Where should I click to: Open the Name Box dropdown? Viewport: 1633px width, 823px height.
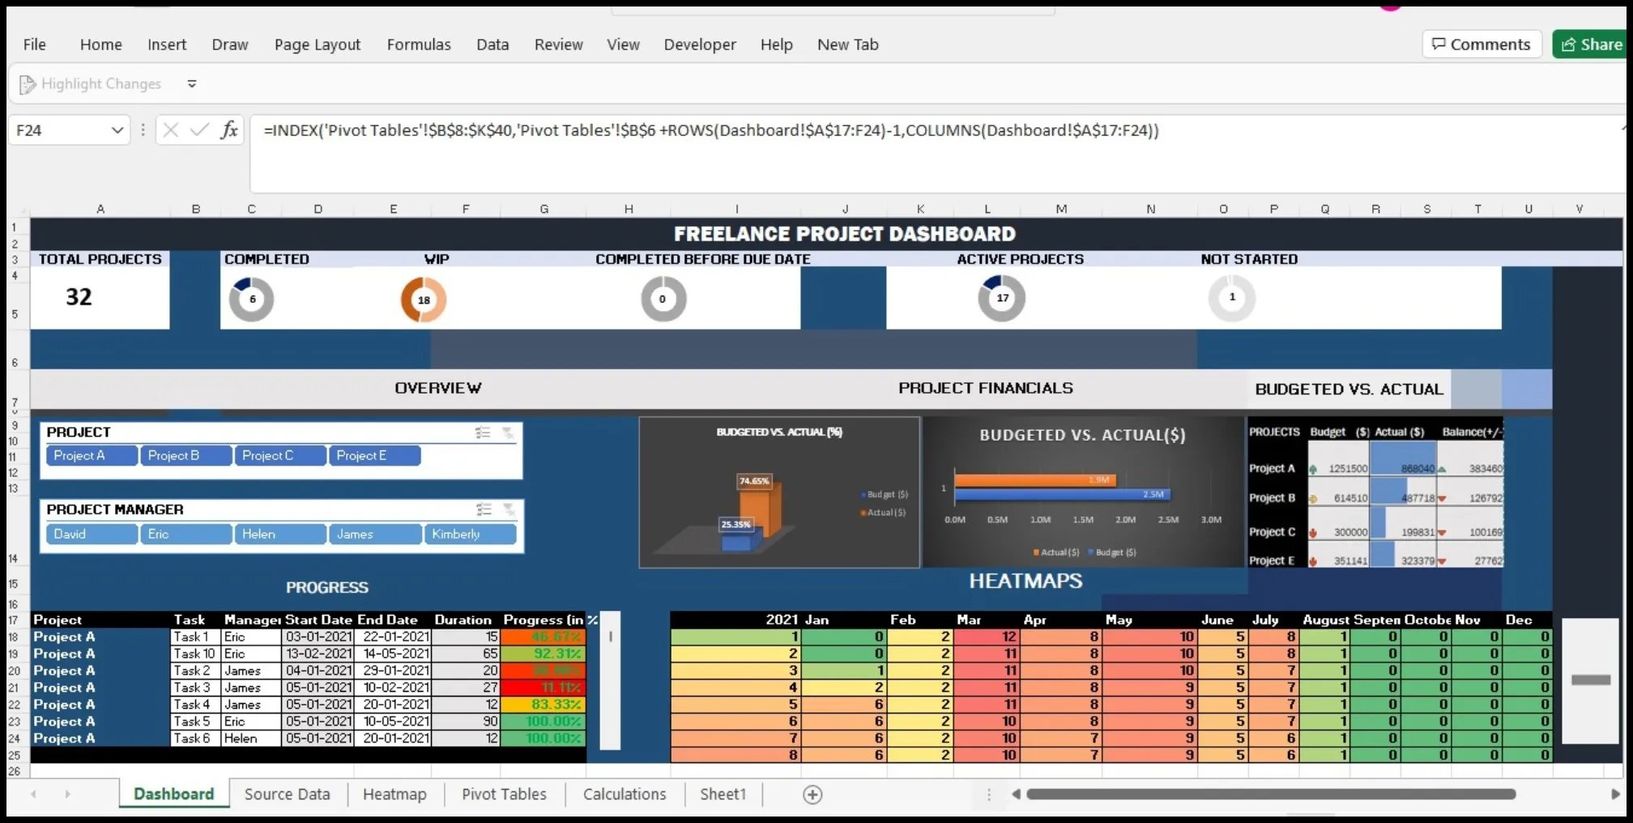(x=117, y=130)
